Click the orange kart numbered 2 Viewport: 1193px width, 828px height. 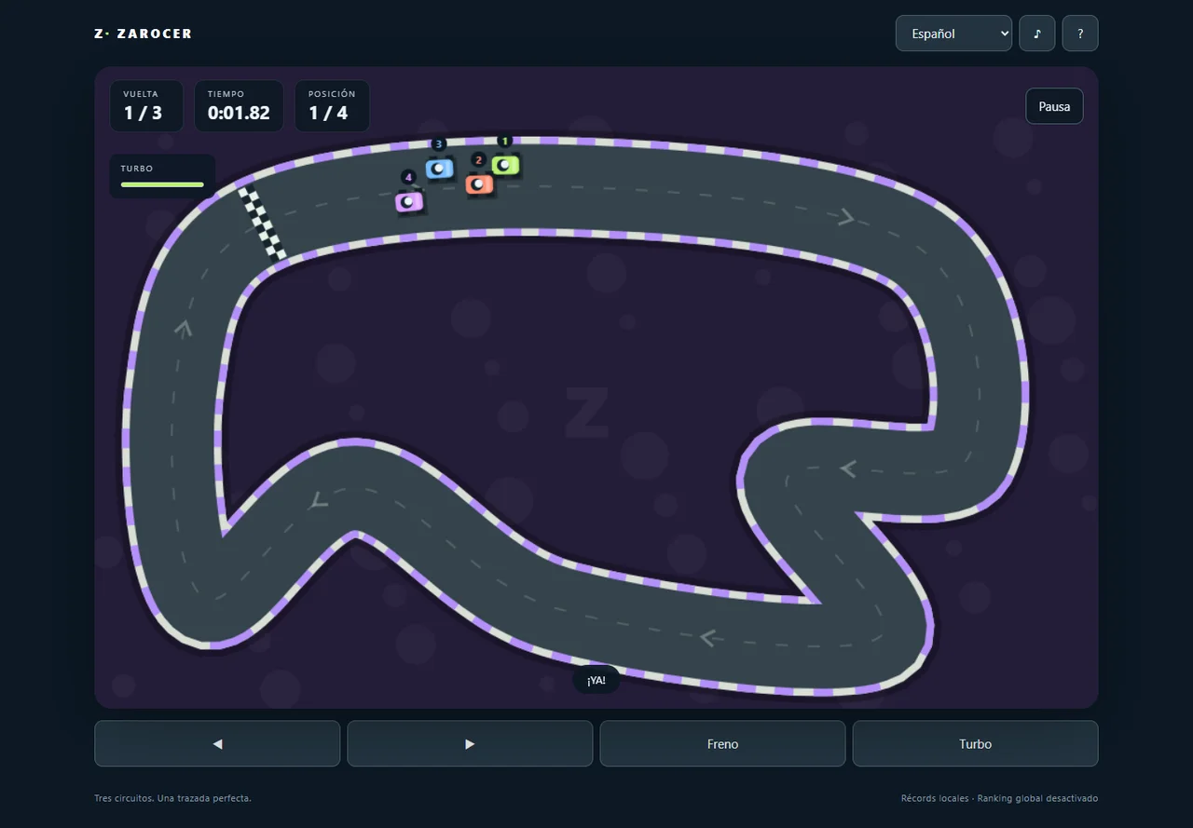coord(479,183)
